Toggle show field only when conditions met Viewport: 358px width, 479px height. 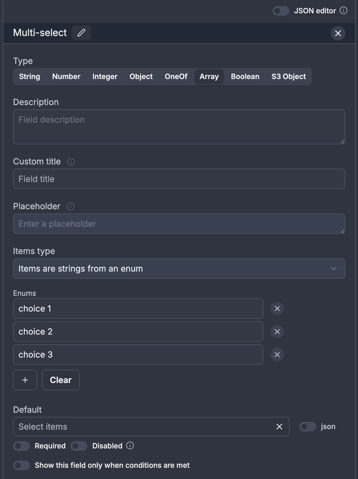click(x=21, y=465)
